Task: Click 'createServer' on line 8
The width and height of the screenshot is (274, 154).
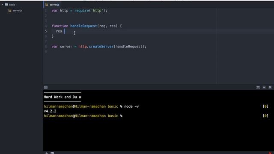Action: point(101,47)
